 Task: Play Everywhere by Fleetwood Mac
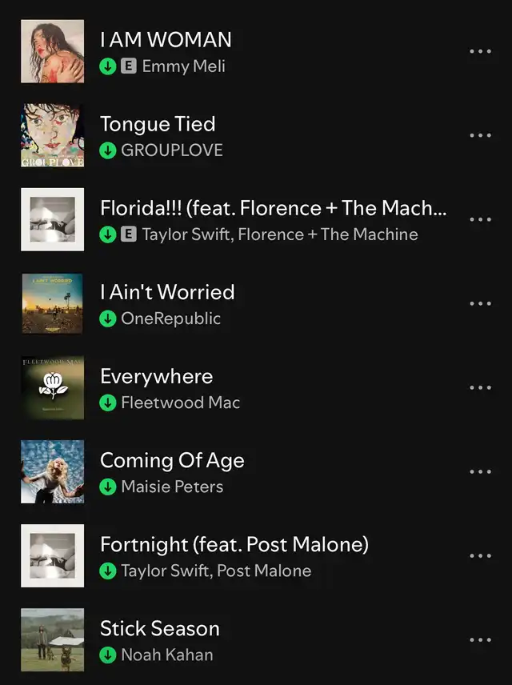(256, 387)
